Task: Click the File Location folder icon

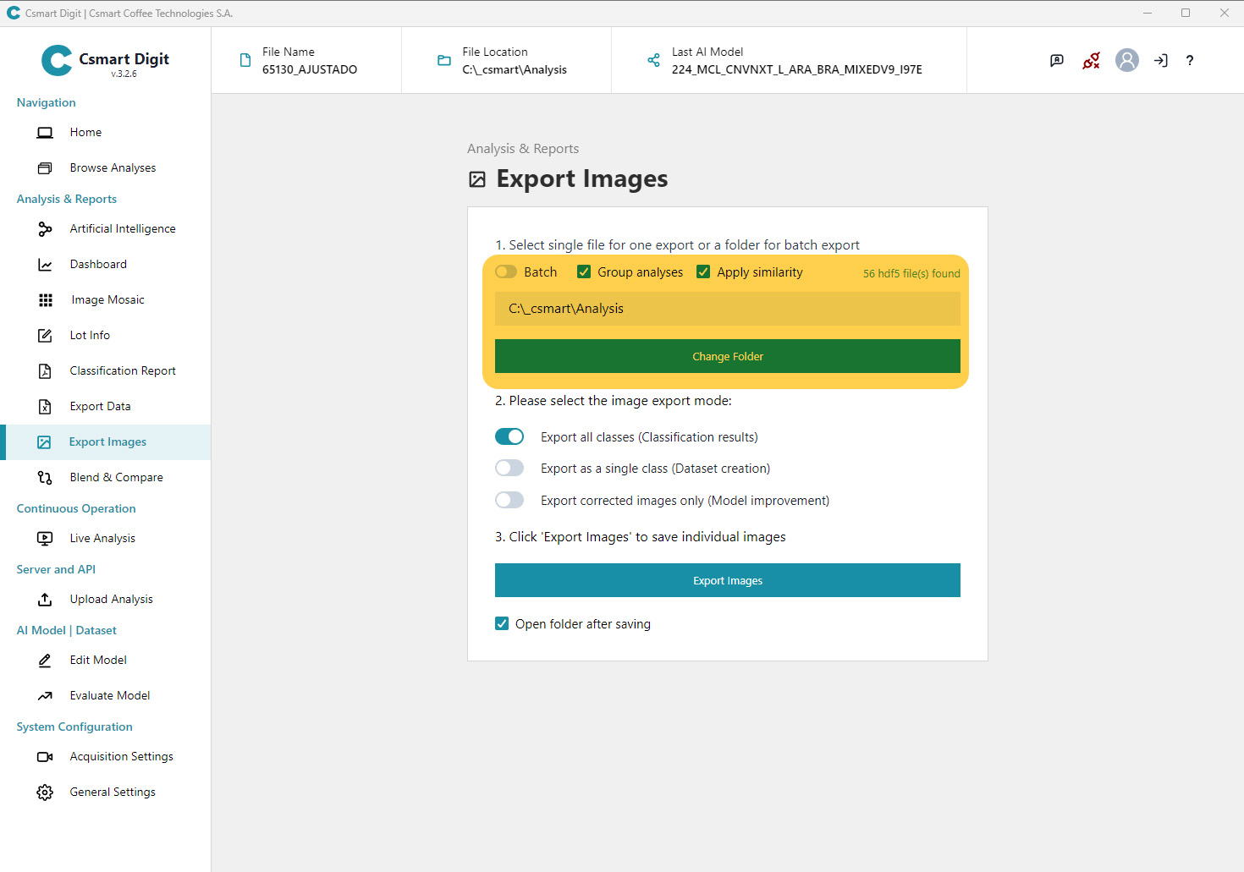Action: 443,60
